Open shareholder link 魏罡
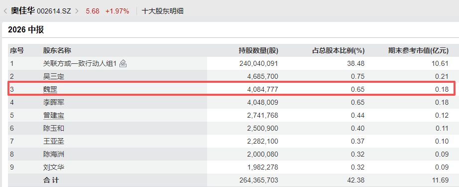Screen dimensions: 459x187 pos(50,89)
